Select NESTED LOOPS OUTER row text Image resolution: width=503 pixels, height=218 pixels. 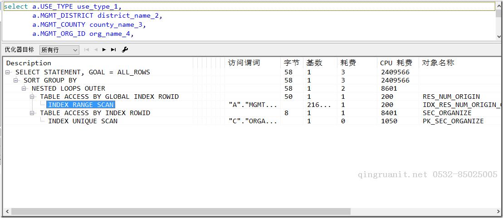[x=68, y=88]
